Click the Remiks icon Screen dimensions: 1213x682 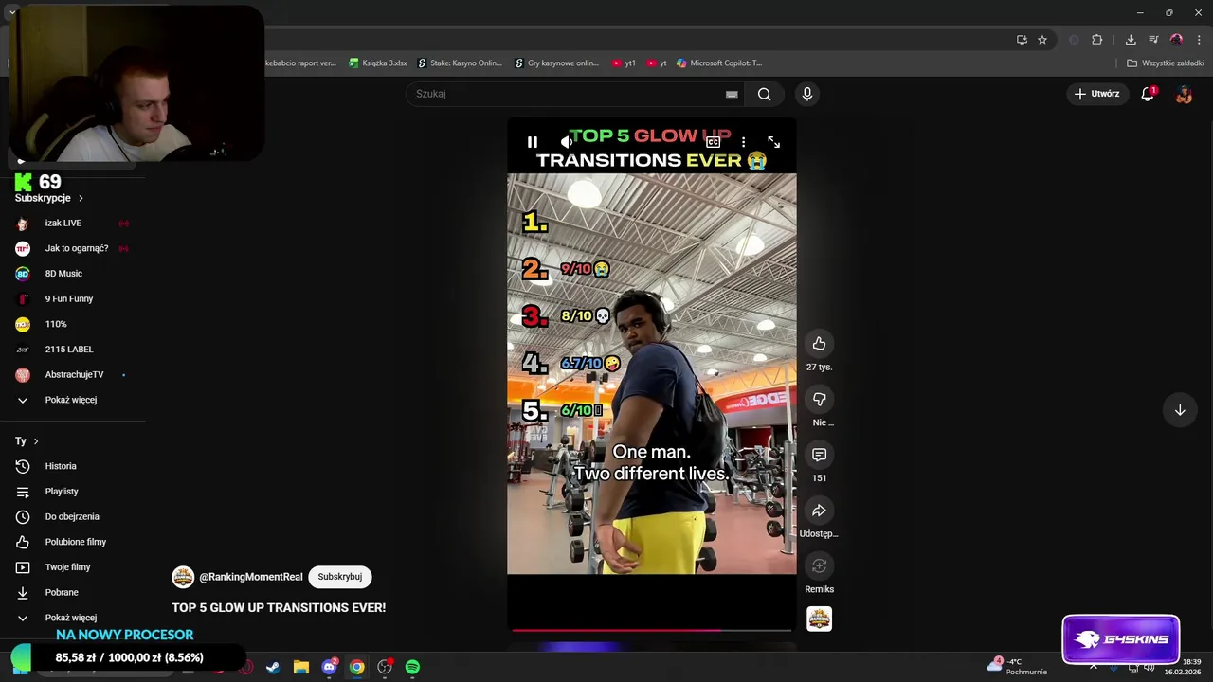(819, 566)
